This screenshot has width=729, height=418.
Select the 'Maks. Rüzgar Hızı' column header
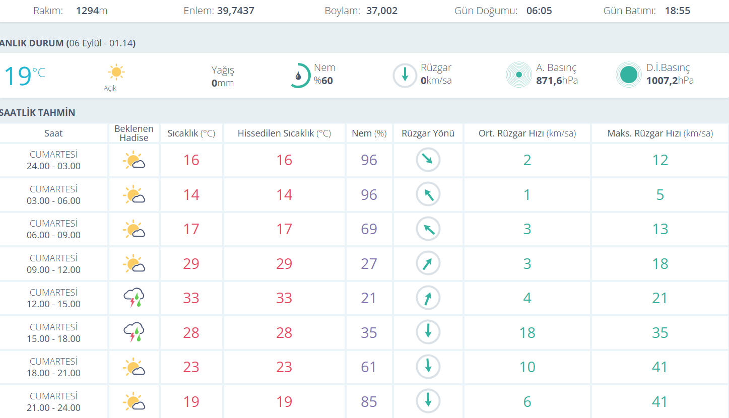[660, 133]
